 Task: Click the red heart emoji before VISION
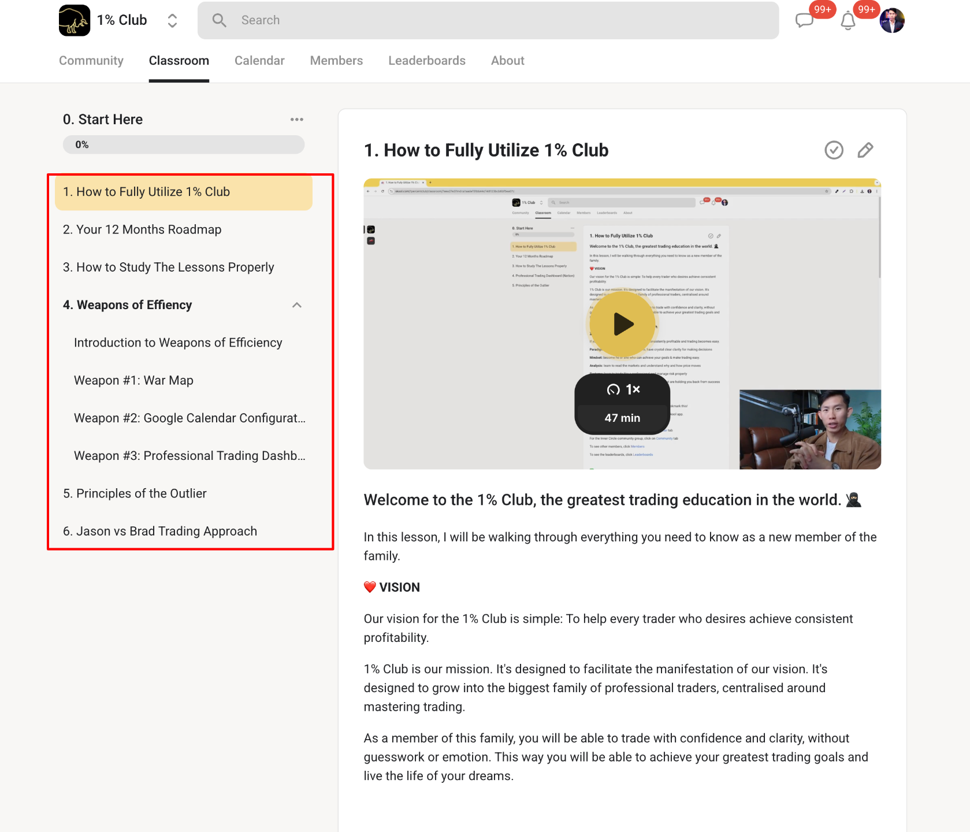point(370,587)
